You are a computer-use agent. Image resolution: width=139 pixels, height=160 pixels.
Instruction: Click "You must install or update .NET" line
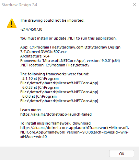pyautogui.click(x=68, y=38)
